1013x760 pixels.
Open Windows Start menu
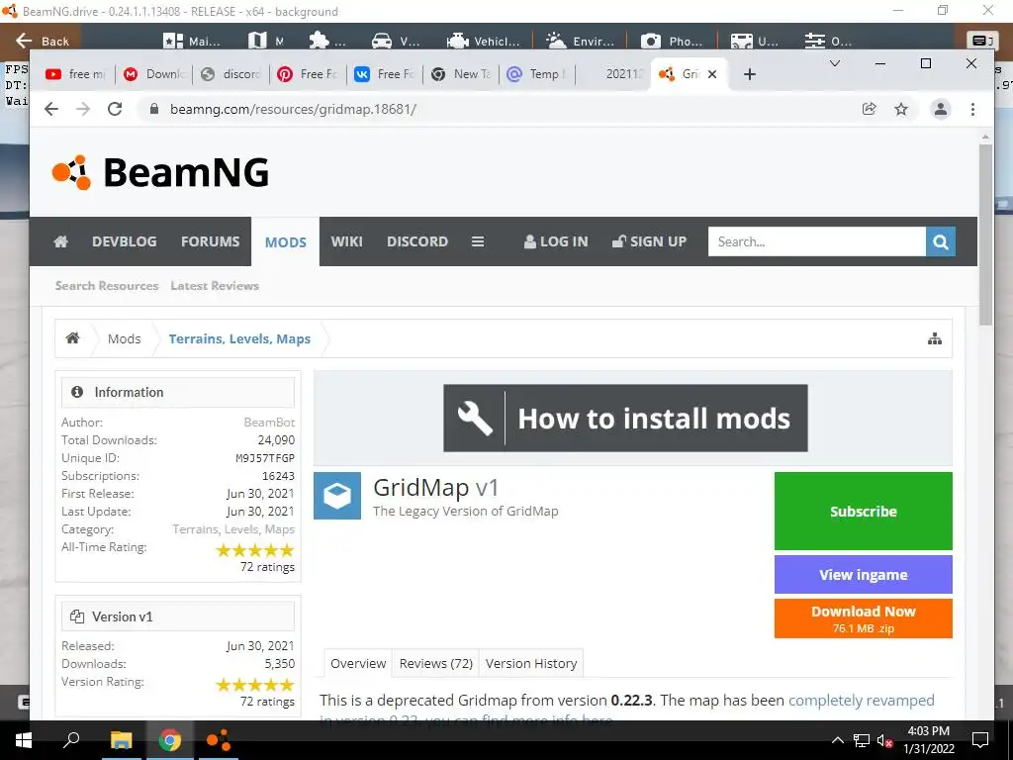[x=24, y=740]
